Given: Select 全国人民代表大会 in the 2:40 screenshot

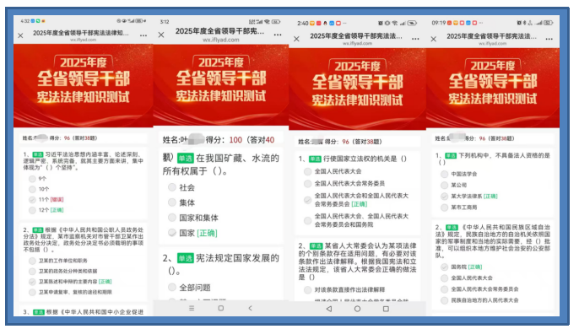Looking at the screenshot, I should pyautogui.click(x=333, y=171).
